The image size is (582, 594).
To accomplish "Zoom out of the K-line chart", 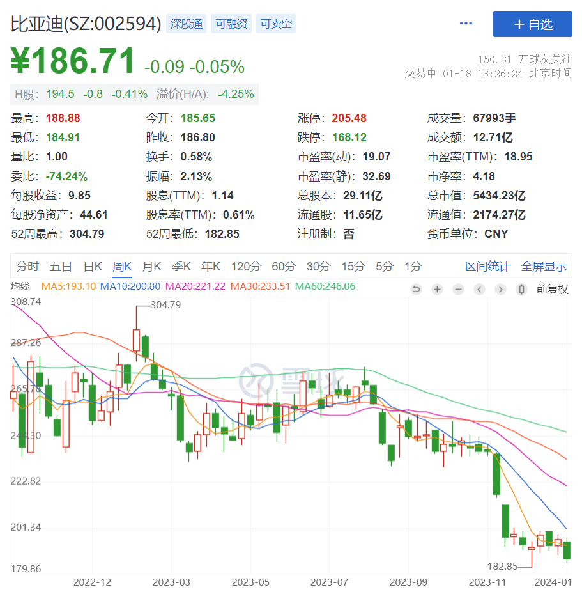I will point(457,289).
